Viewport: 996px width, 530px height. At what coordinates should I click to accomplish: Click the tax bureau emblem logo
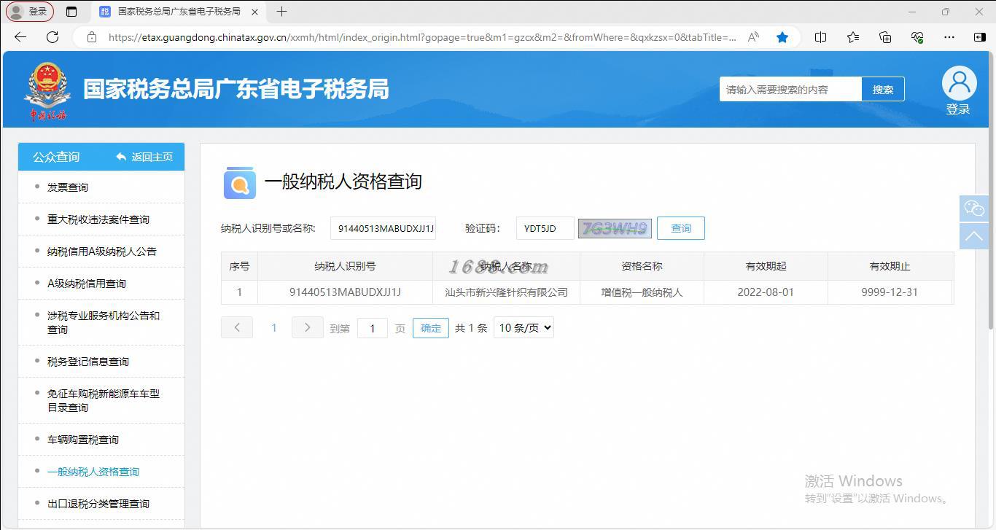[47, 91]
